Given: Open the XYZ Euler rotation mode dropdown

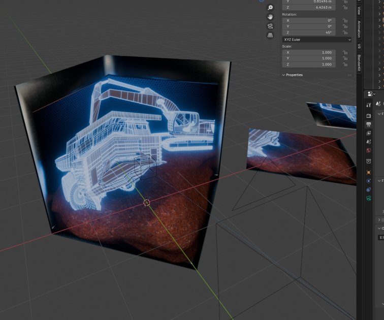Looking at the screenshot, I should click(317, 39).
